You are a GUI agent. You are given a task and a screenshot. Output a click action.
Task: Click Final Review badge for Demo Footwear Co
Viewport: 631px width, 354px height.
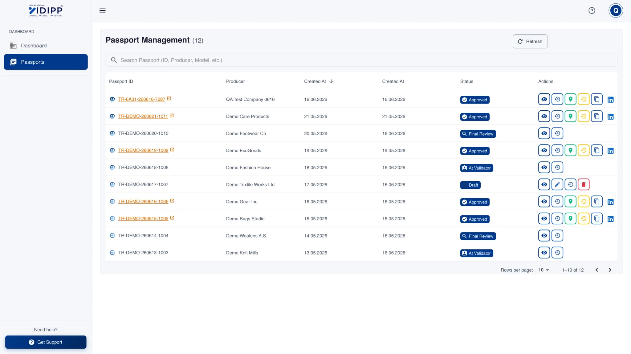click(478, 134)
